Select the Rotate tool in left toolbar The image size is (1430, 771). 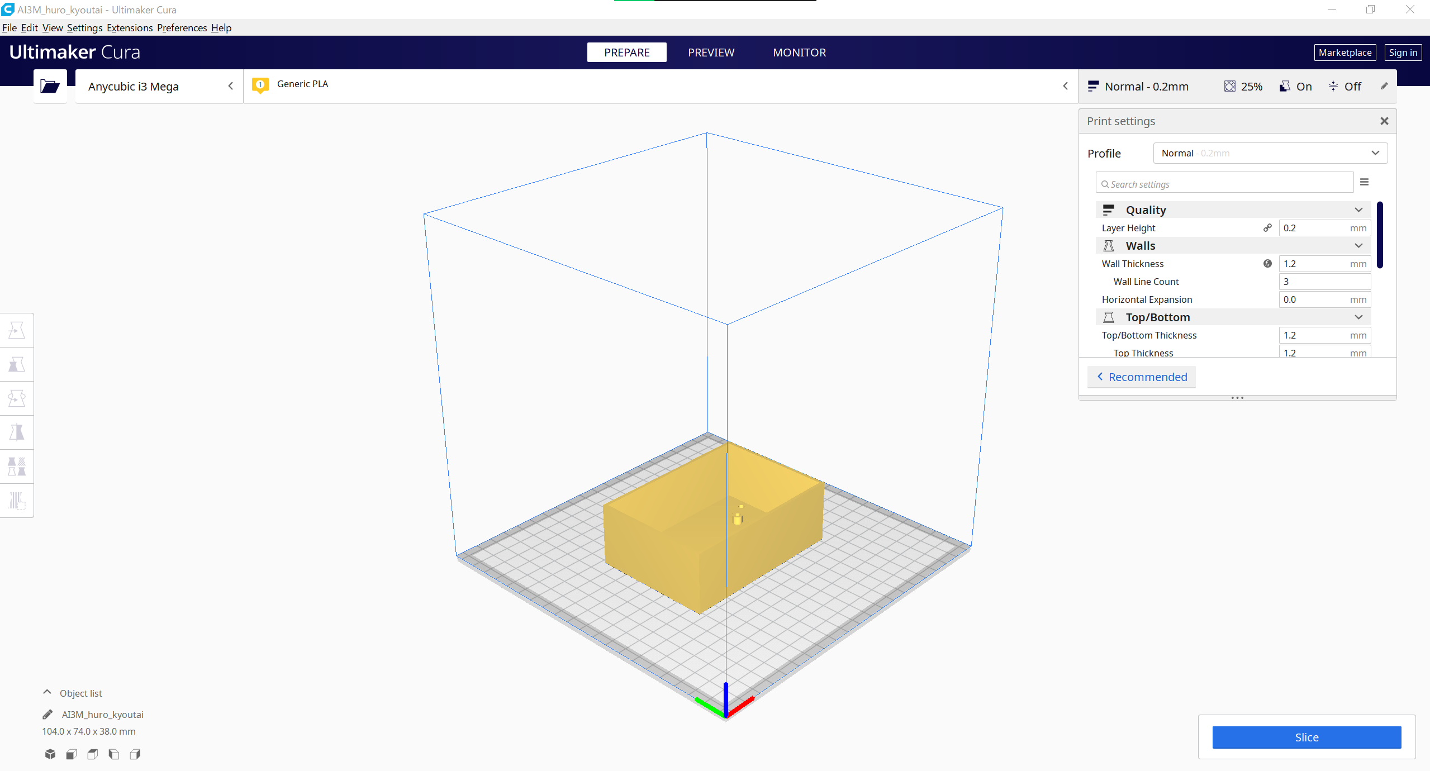coord(17,398)
